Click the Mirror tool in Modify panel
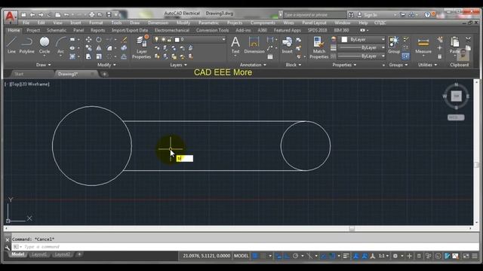The width and height of the screenshot is (483, 271). coord(99,48)
